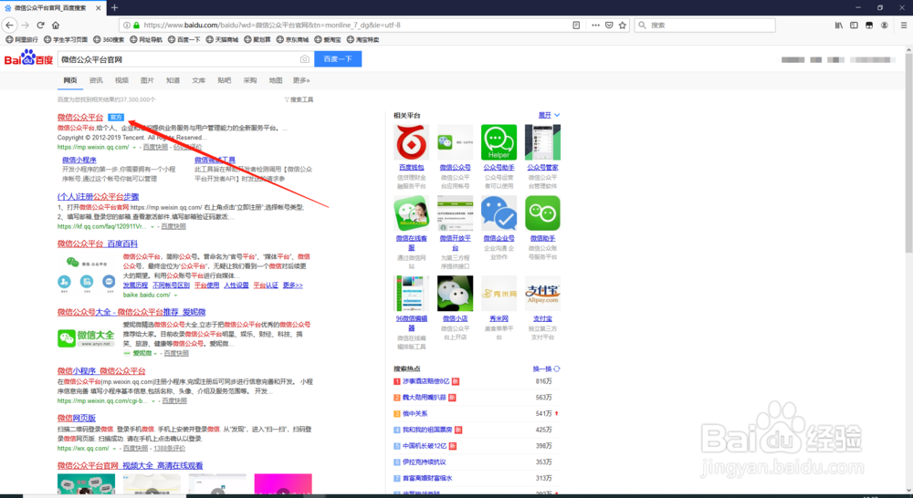The image size is (913, 498).
Task: Click the 天猫商城 bookmark
Action: pos(222,39)
